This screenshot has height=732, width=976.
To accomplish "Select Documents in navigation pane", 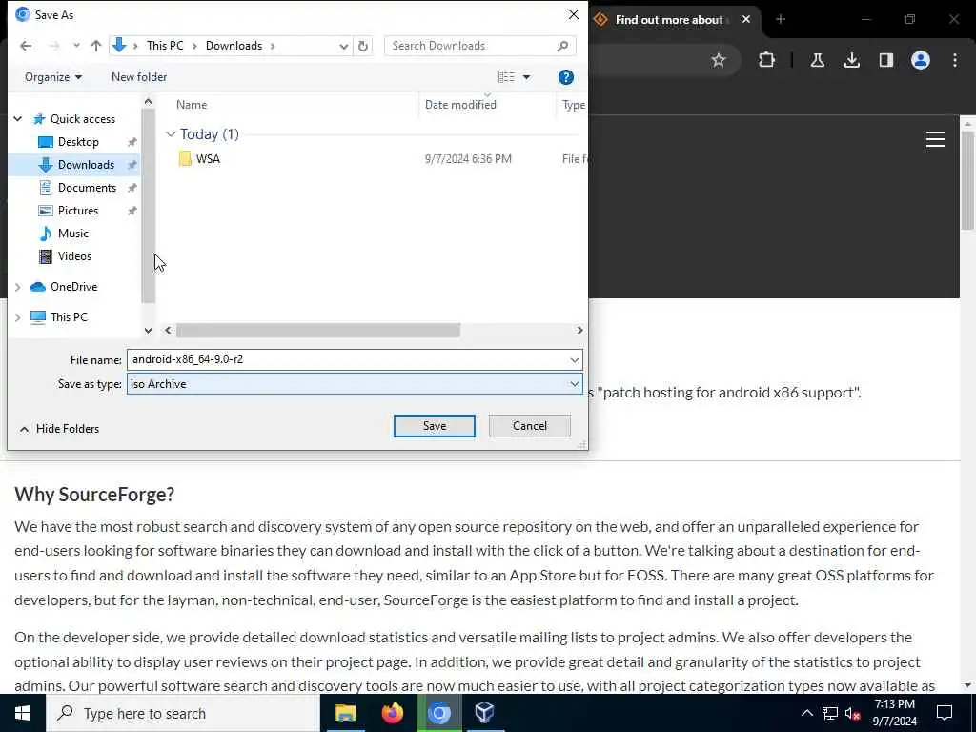I will tap(87, 188).
